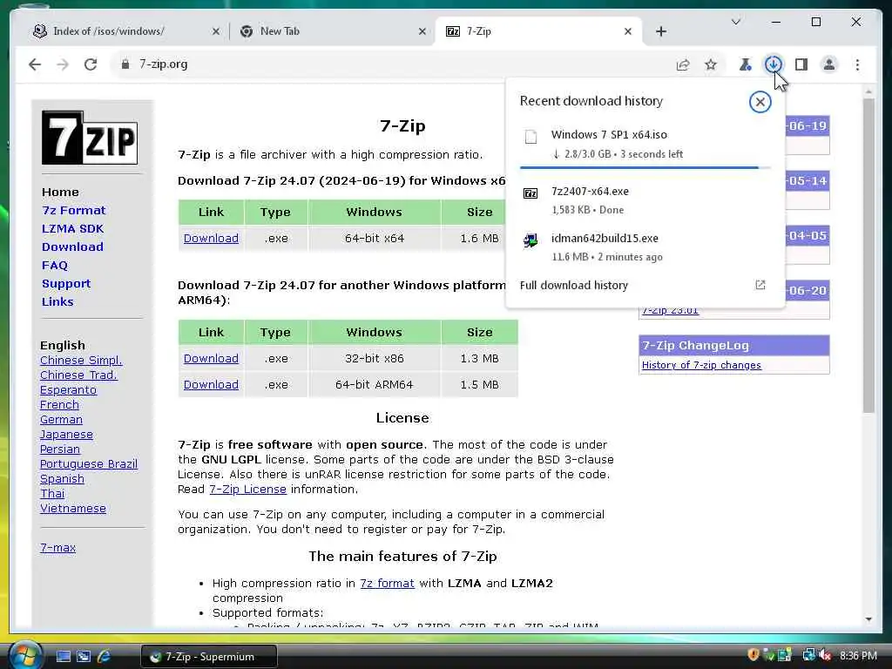The height and width of the screenshot is (669, 892).
Task: Download the 64-bit x64 .exe
Action: [x=211, y=239]
